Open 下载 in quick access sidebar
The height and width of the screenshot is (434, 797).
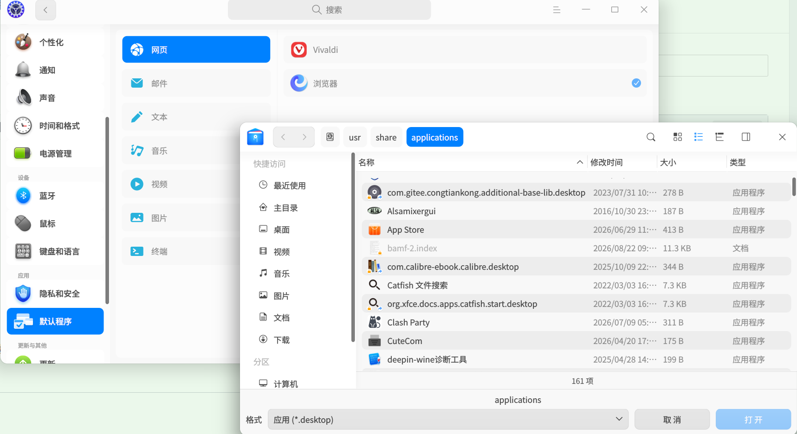281,340
